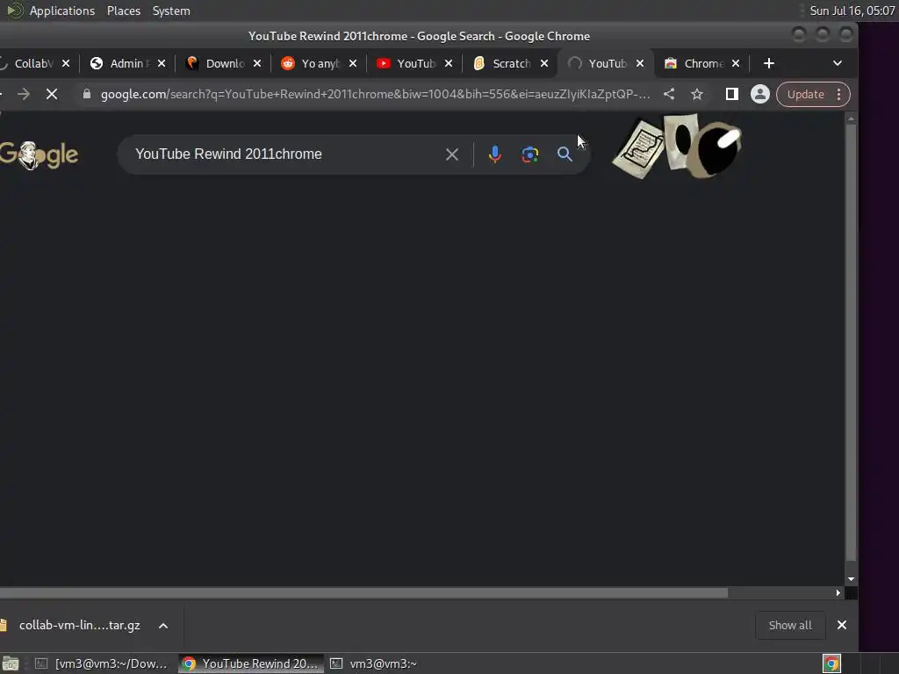The width and height of the screenshot is (899, 674).
Task: Click the show desktop icon in taskbar
Action: [11, 663]
